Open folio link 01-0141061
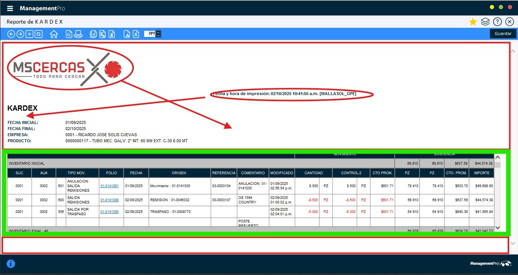 pyautogui.click(x=110, y=186)
